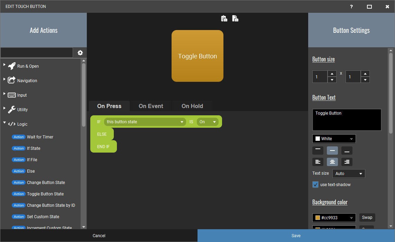Disable the use text-shadow checkbox
Screen dimensions: 395x242
click(315, 184)
